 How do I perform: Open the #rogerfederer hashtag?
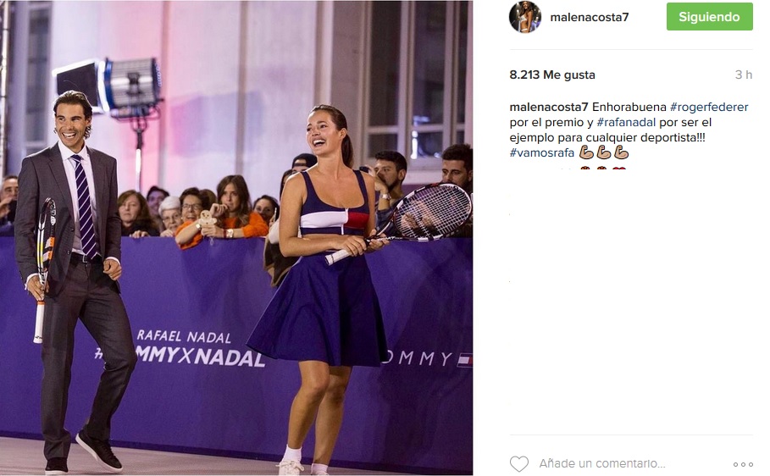point(709,107)
